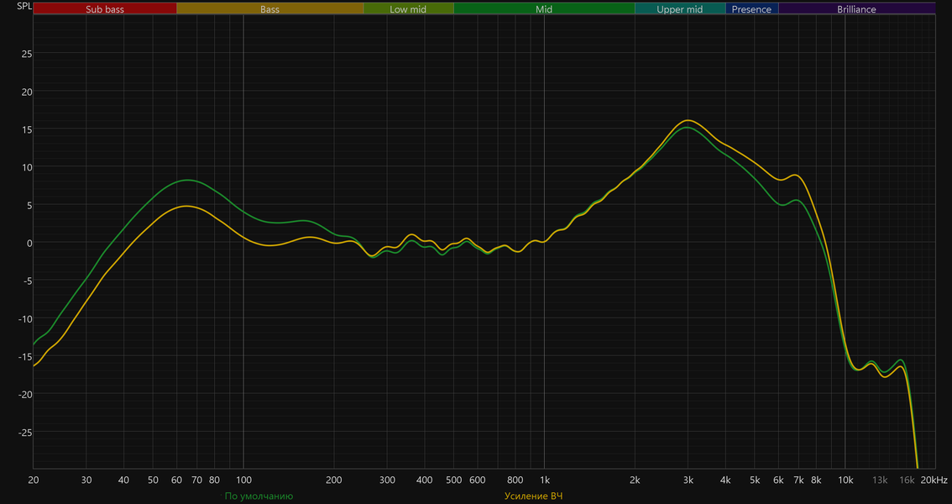Click the 10k frequency axis label
The height and width of the screenshot is (504, 952).
click(845, 480)
